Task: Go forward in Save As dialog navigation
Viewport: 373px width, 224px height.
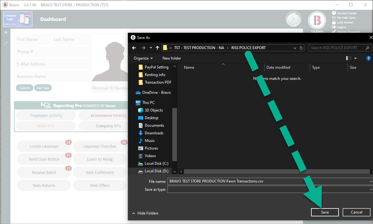Action: click(x=143, y=48)
